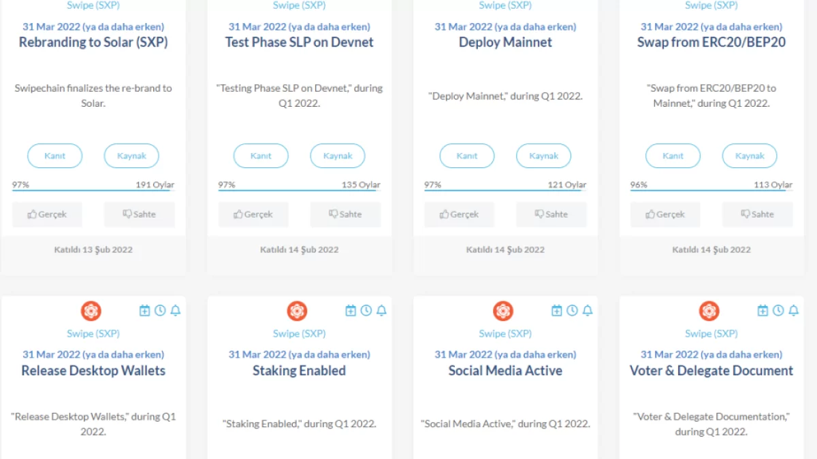This screenshot has height=459, width=817.
Task: Click add-to-calendar icon on Staking Enabled card
Action: [x=351, y=311]
